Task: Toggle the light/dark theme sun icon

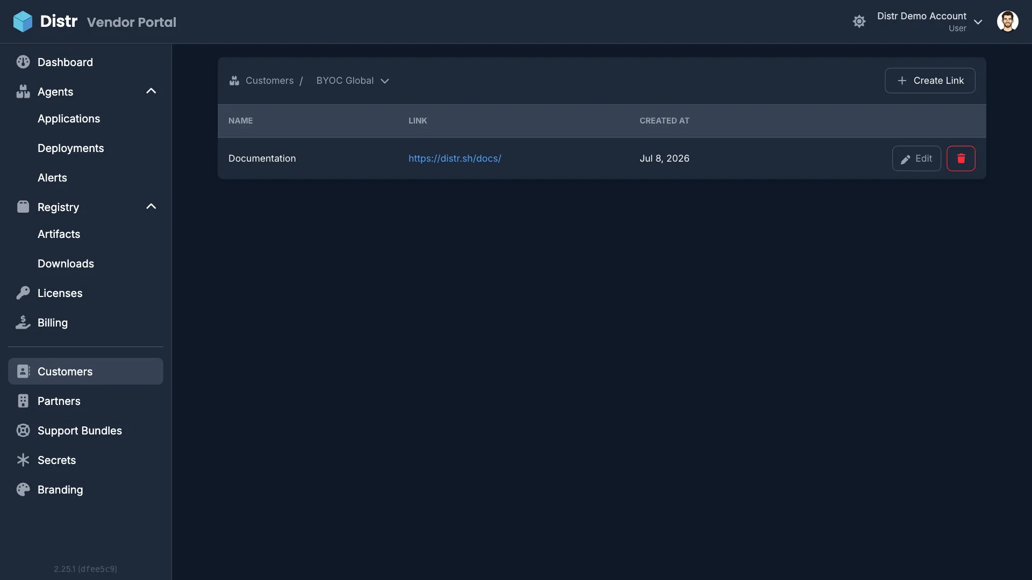Action: (x=859, y=21)
